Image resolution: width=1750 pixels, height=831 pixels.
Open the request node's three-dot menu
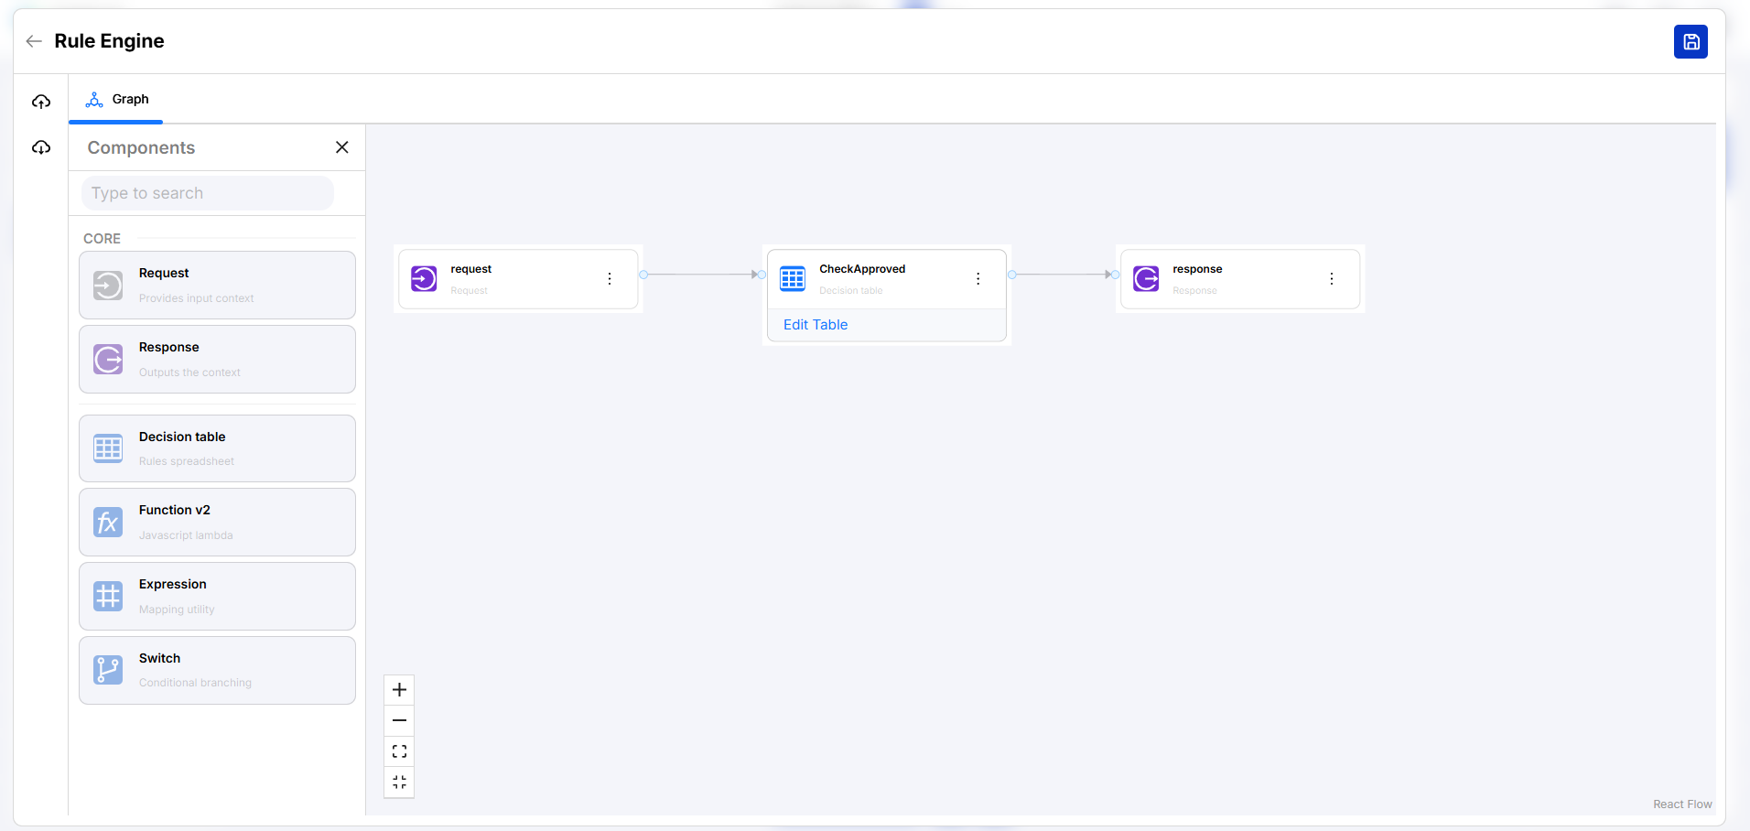(610, 279)
